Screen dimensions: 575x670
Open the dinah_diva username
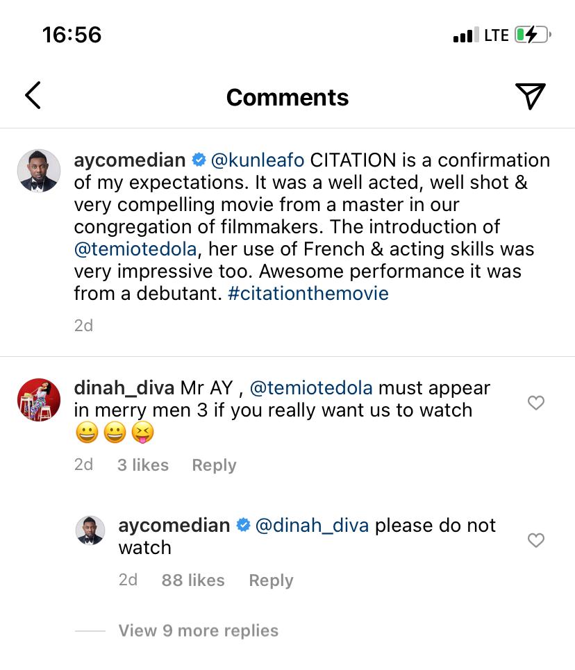124,387
